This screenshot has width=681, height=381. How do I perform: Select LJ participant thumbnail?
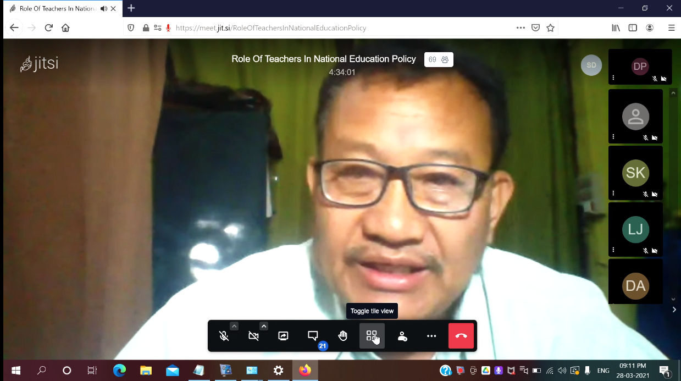(x=635, y=229)
